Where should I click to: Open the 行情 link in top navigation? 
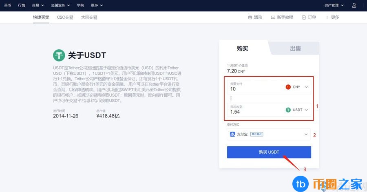[22, 5]
